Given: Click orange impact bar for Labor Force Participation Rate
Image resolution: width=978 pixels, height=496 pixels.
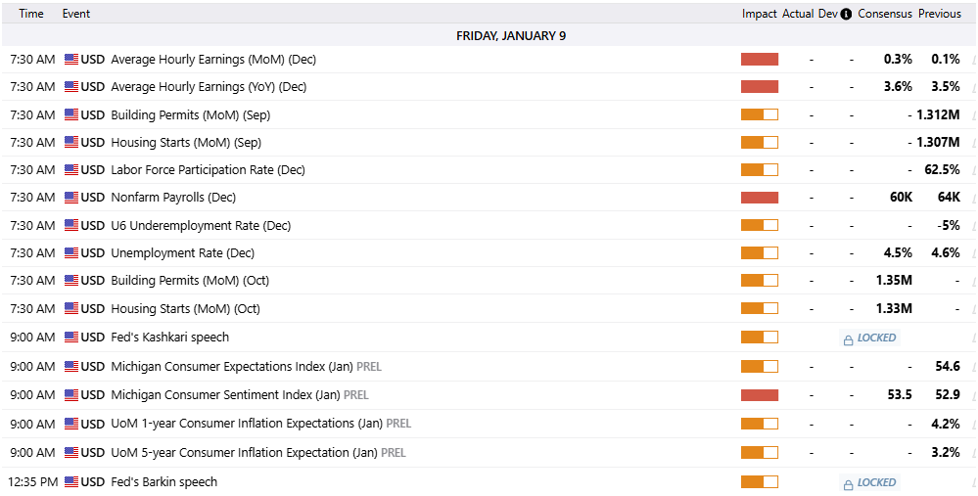Looking at the screenshot, I should 759,170.
